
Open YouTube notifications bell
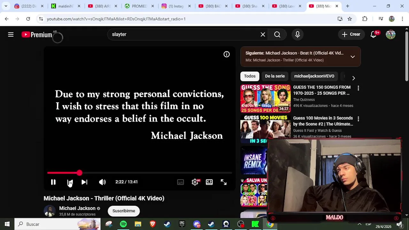pyautogui.click(x=374, y=34)
